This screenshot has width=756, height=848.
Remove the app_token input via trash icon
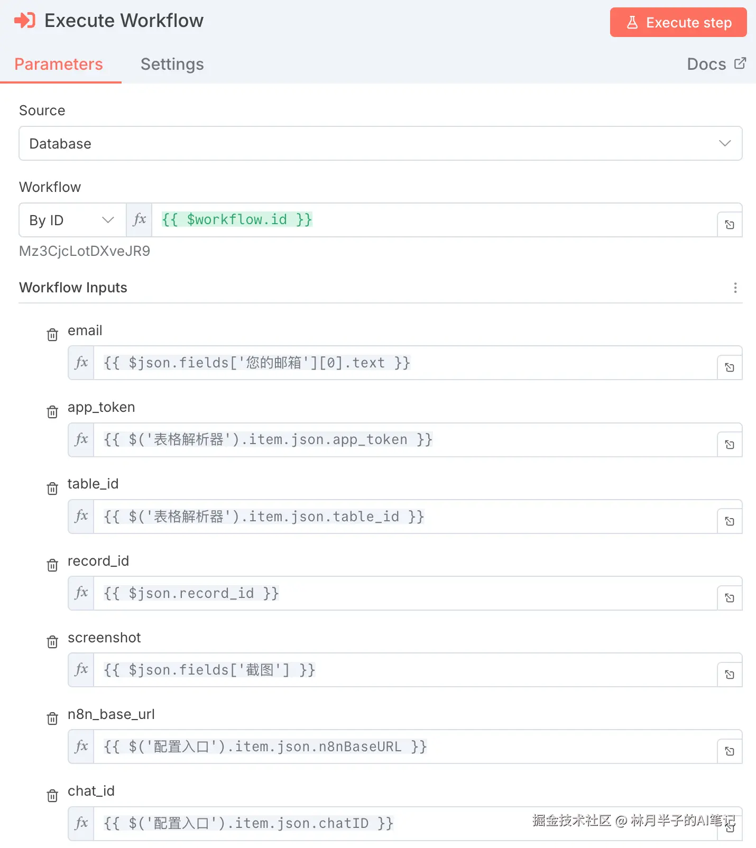tap(52, 412)
